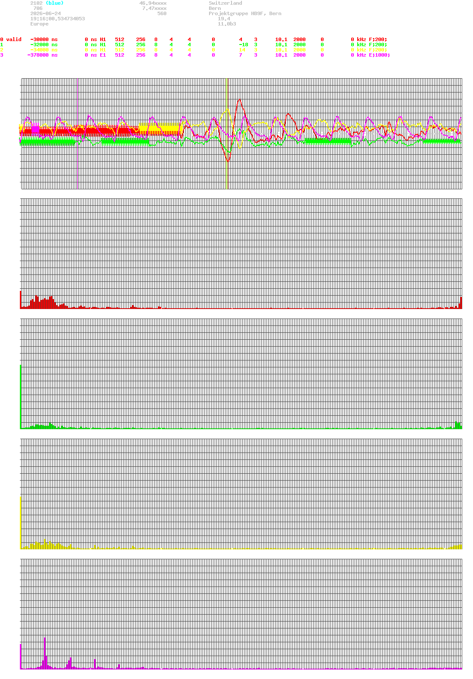Click the tallest magenta spectrum peak

coord(44,653)
